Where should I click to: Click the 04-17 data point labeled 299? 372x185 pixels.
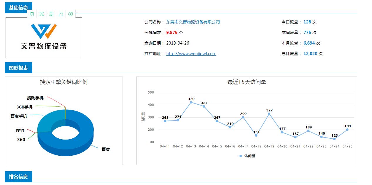point(243,117)
